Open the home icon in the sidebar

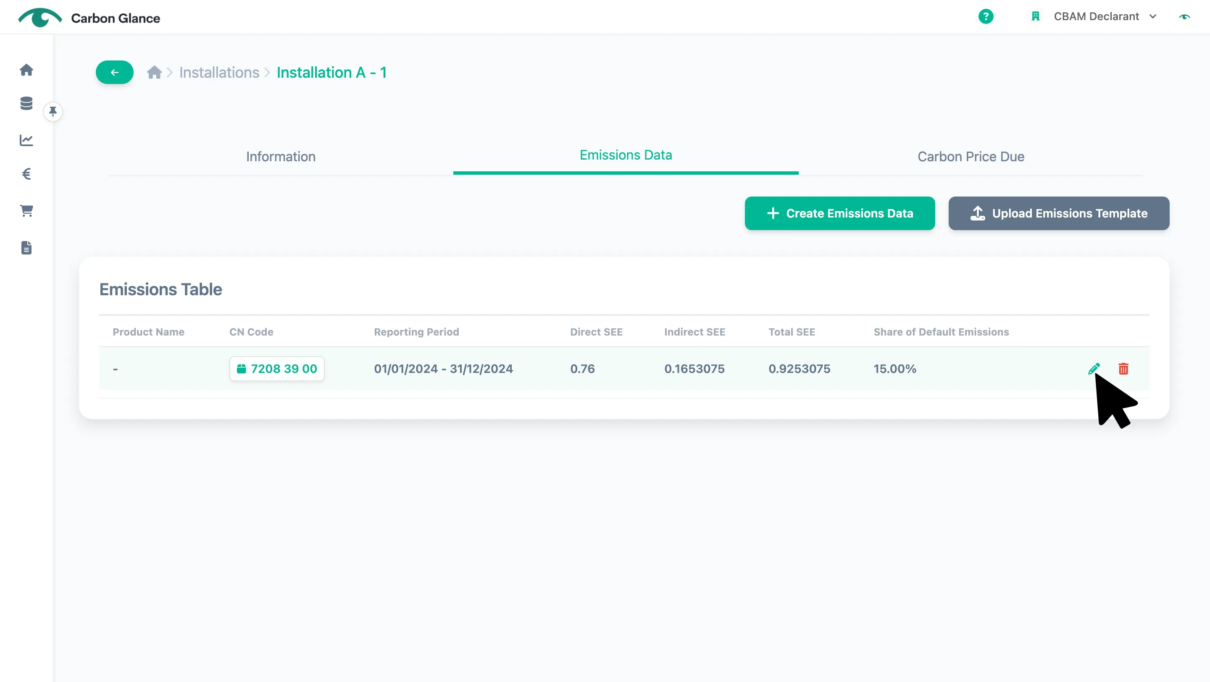pyautogui.click(x=26, y=70)
